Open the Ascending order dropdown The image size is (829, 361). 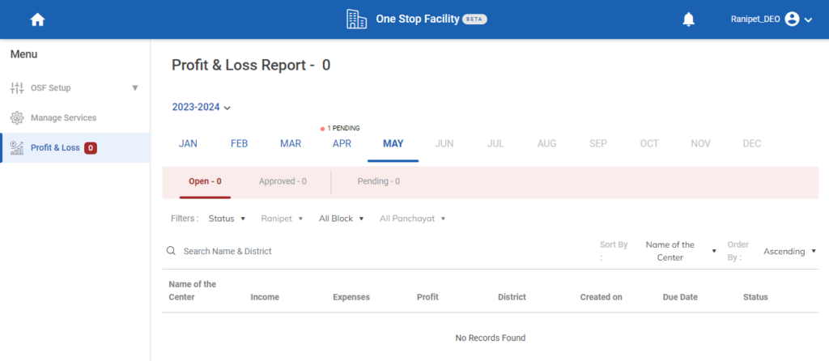[789, 252]
